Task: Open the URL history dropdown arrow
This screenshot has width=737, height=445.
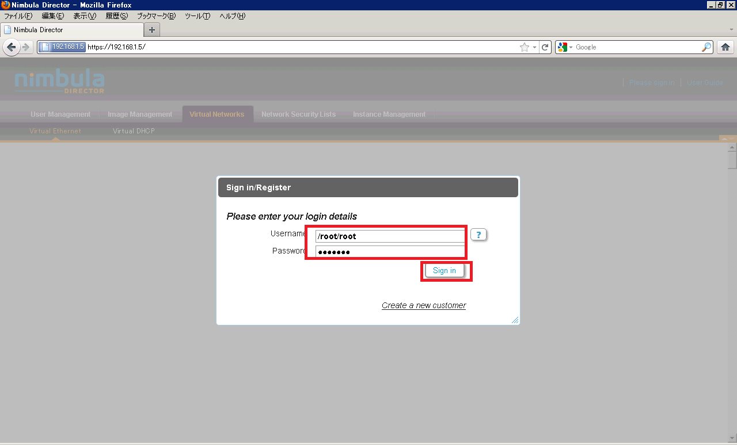Action: coord(534,47)
